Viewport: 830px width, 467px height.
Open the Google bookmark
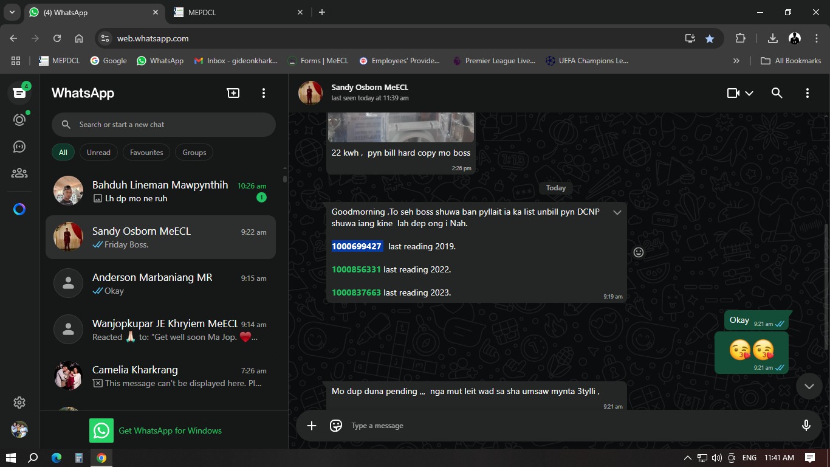click(108, 61)
